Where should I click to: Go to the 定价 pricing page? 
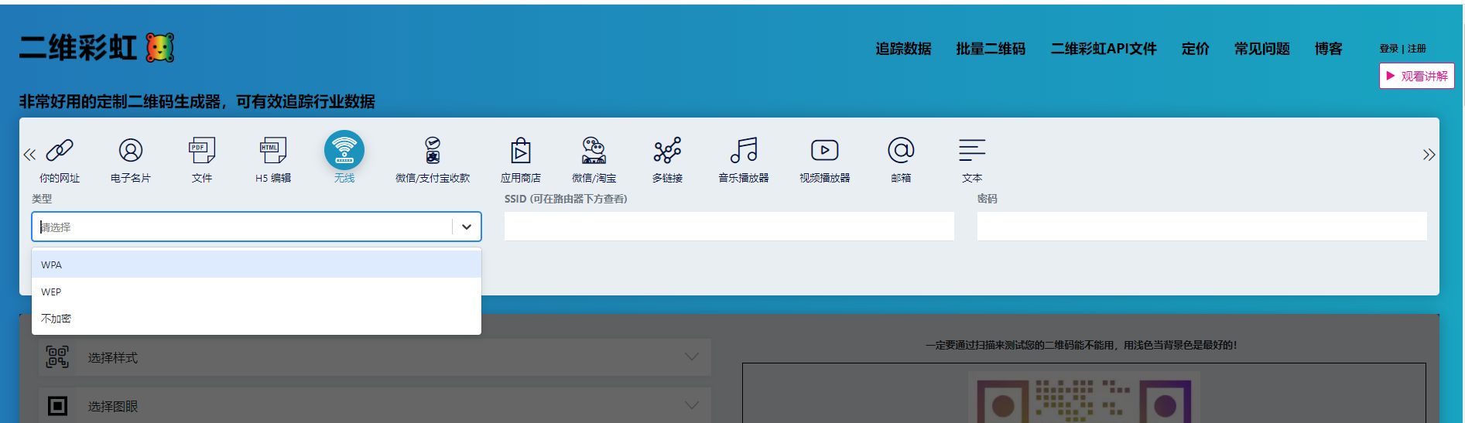[1195, 49]
